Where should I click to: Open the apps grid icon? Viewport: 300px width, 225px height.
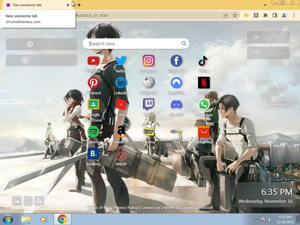212,44
